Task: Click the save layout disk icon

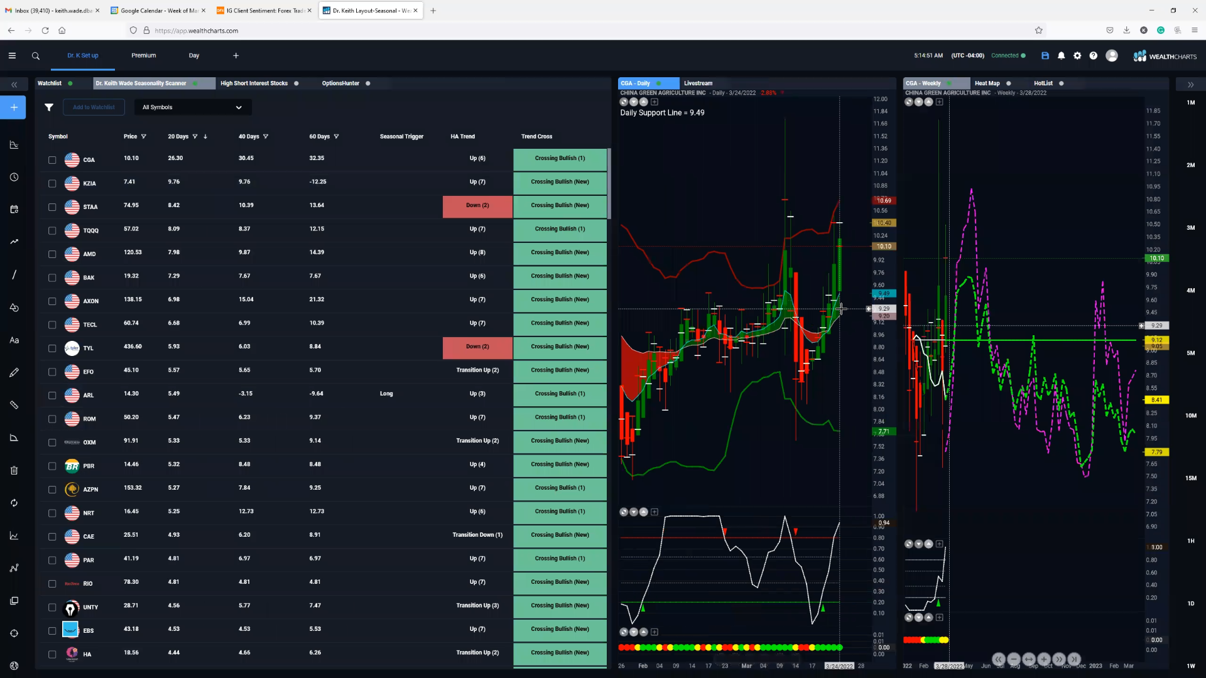Action: click(1045, 56)
